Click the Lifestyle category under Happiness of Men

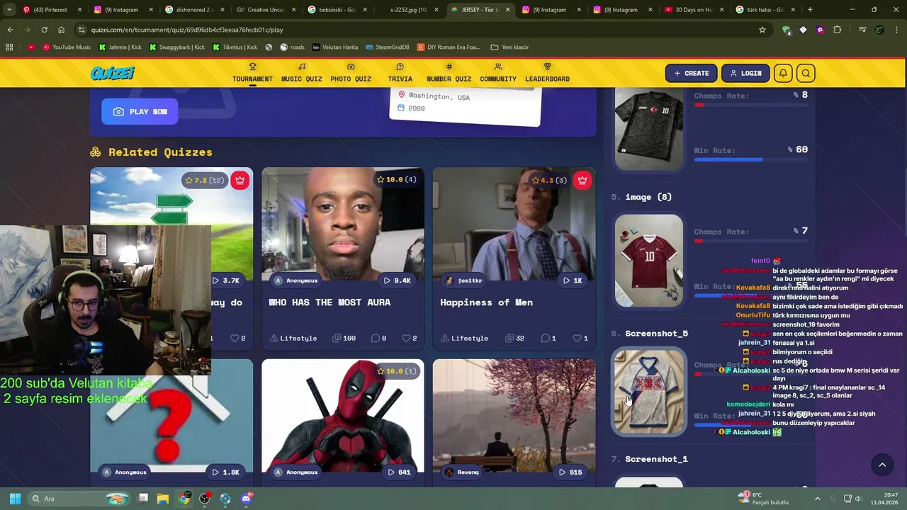pos(464,338)
